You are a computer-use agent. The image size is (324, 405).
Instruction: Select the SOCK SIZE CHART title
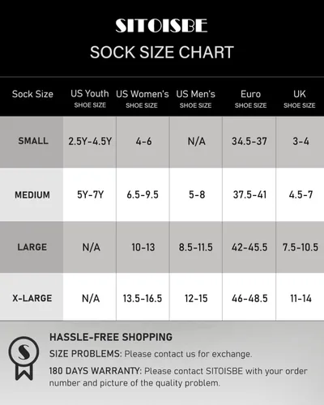(162, 52)
